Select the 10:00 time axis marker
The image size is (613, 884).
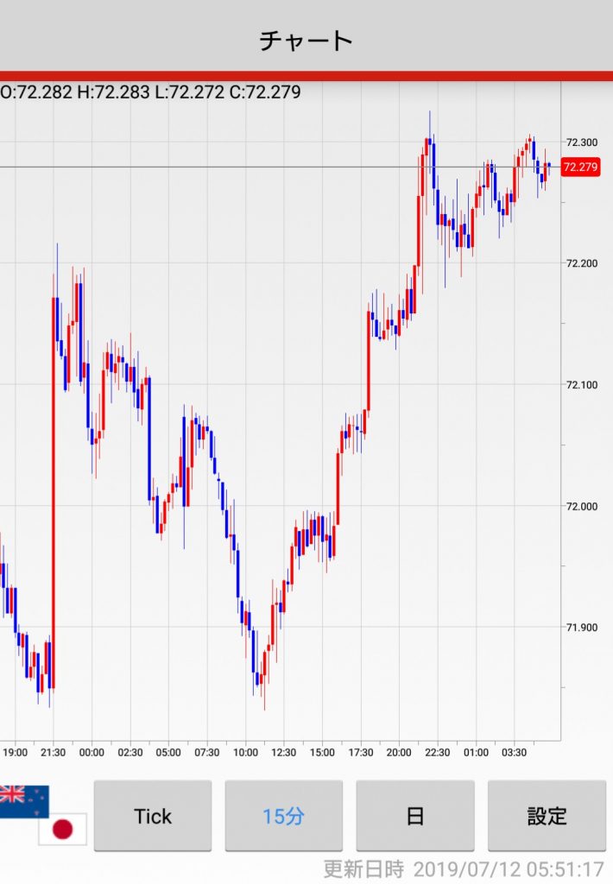click(x=246, y=753)
